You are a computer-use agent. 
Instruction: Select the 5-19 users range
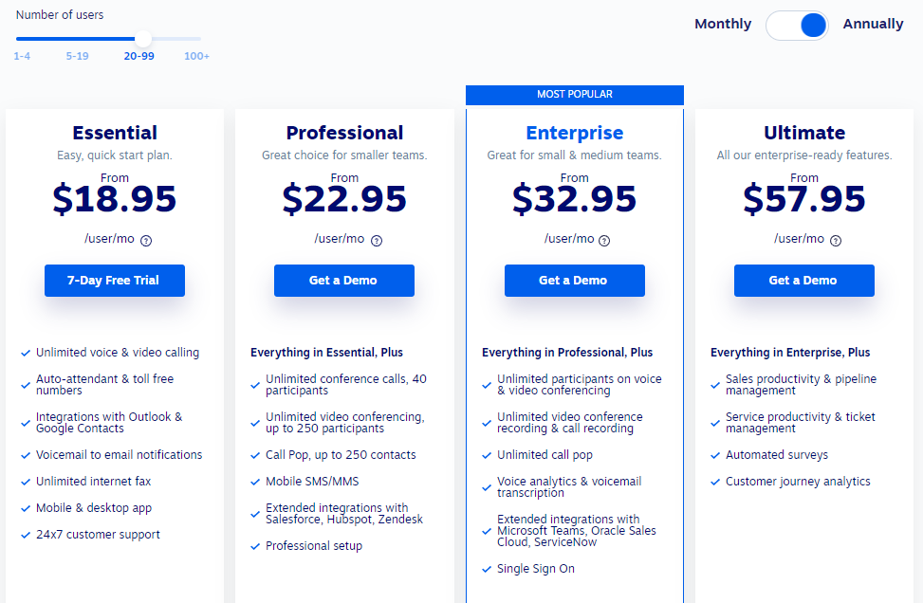(x=77, y=56)
